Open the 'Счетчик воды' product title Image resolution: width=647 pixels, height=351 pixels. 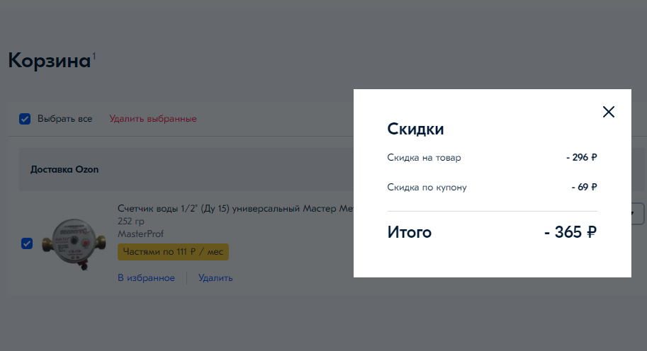tap(235, 209)
